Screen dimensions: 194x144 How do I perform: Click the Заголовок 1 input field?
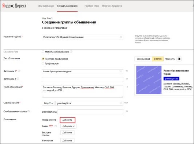click(x=82, y=71)
